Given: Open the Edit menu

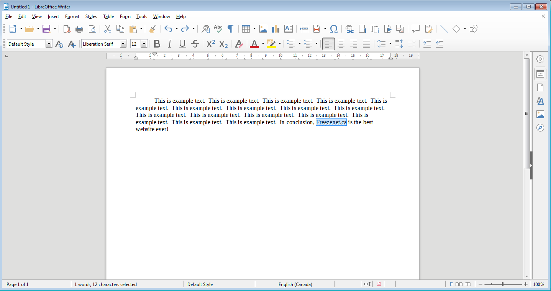Looking at the screenshot, I should [22, 16].
